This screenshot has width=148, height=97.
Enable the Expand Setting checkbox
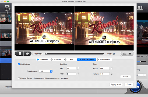coord(19,78)
